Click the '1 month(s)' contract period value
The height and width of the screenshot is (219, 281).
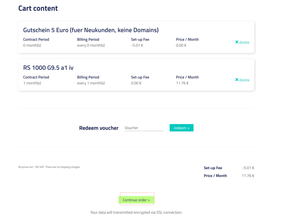pos(32,83)
